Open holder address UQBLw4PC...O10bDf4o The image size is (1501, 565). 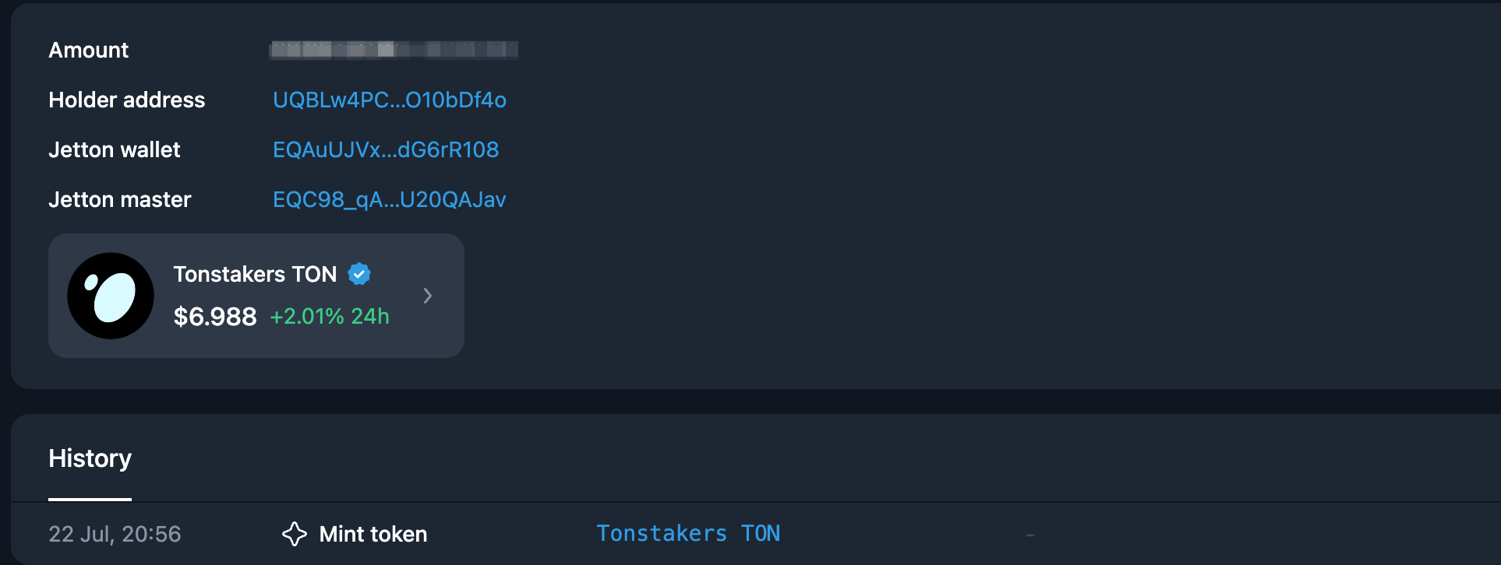tap(389, 100)
